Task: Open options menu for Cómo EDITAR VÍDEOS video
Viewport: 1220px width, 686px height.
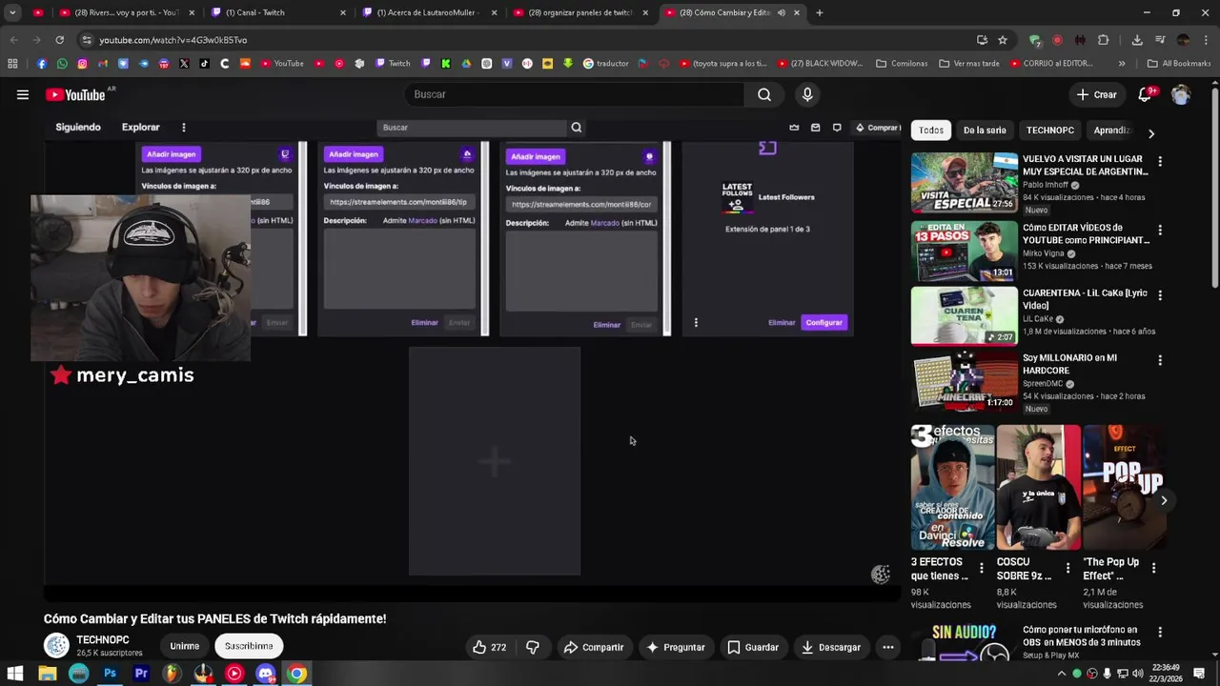Action: pyautogui.click(x=1160, y=231)
